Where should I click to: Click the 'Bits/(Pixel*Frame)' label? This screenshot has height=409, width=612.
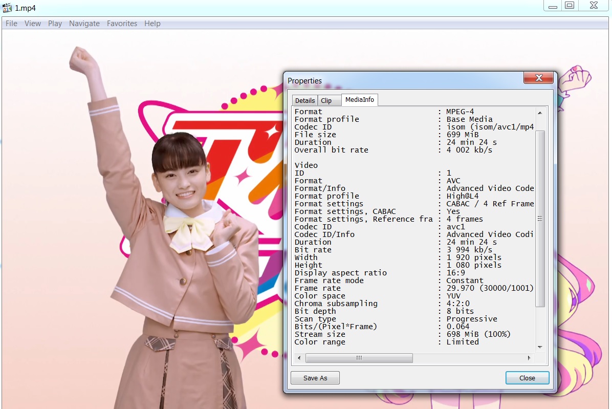click(x=336, y=327)
